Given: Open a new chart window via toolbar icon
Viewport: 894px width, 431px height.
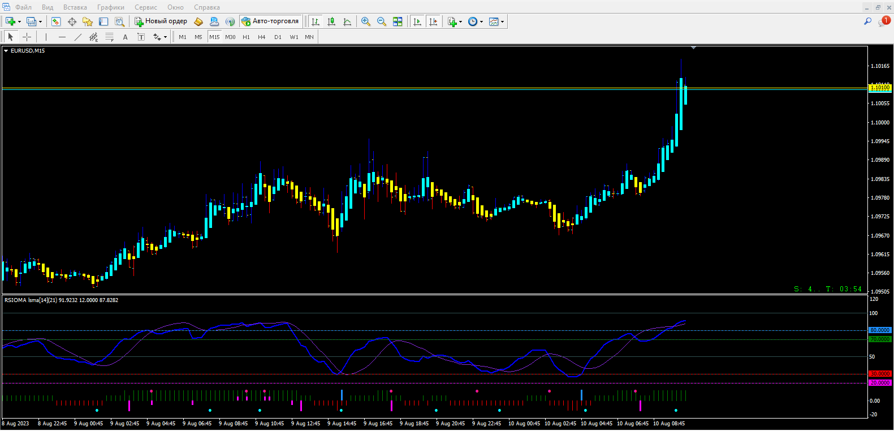Looking at the screenshot, I should click(x=10, y=21).
